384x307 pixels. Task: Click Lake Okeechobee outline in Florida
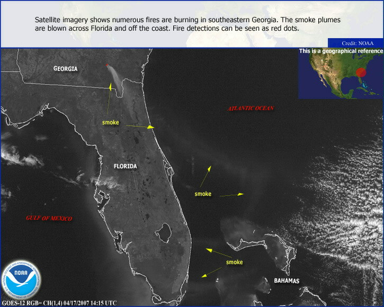(x=164, y=233)
